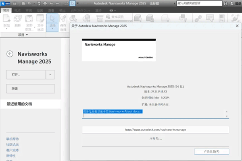Viewport: 242px width, 161px height.
Task: Click the back arrow beside Navisworks Manage 2025
Action: pyautogui.click(x=10, y=54)
